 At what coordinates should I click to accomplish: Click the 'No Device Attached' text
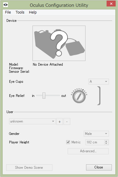coord(48,64)
